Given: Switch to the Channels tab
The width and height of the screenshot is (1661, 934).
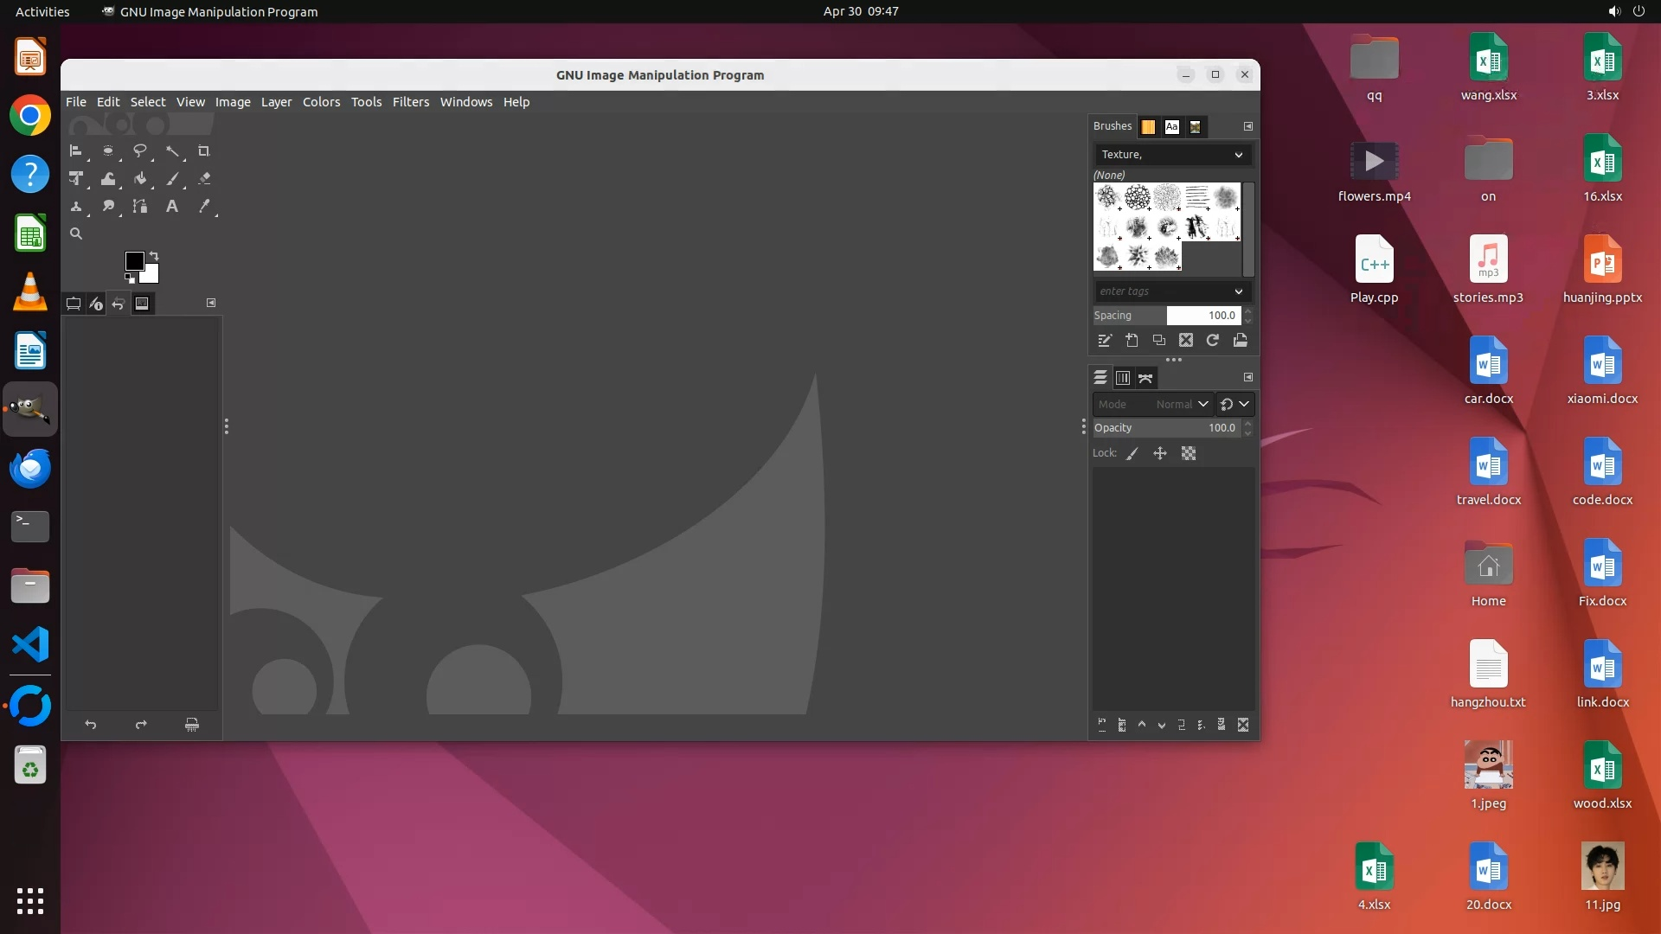Looking at the screenshot, I should (1123, 378).
